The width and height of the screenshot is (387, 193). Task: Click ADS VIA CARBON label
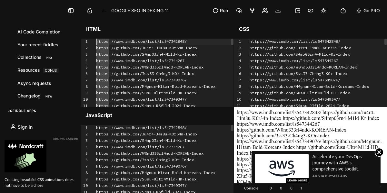66,139
